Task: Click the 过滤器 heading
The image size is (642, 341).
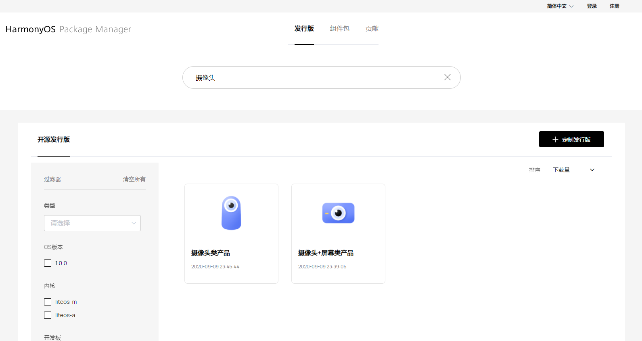Action: 52,179
